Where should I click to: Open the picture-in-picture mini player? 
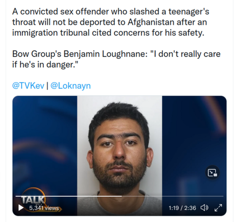[212, 173]
